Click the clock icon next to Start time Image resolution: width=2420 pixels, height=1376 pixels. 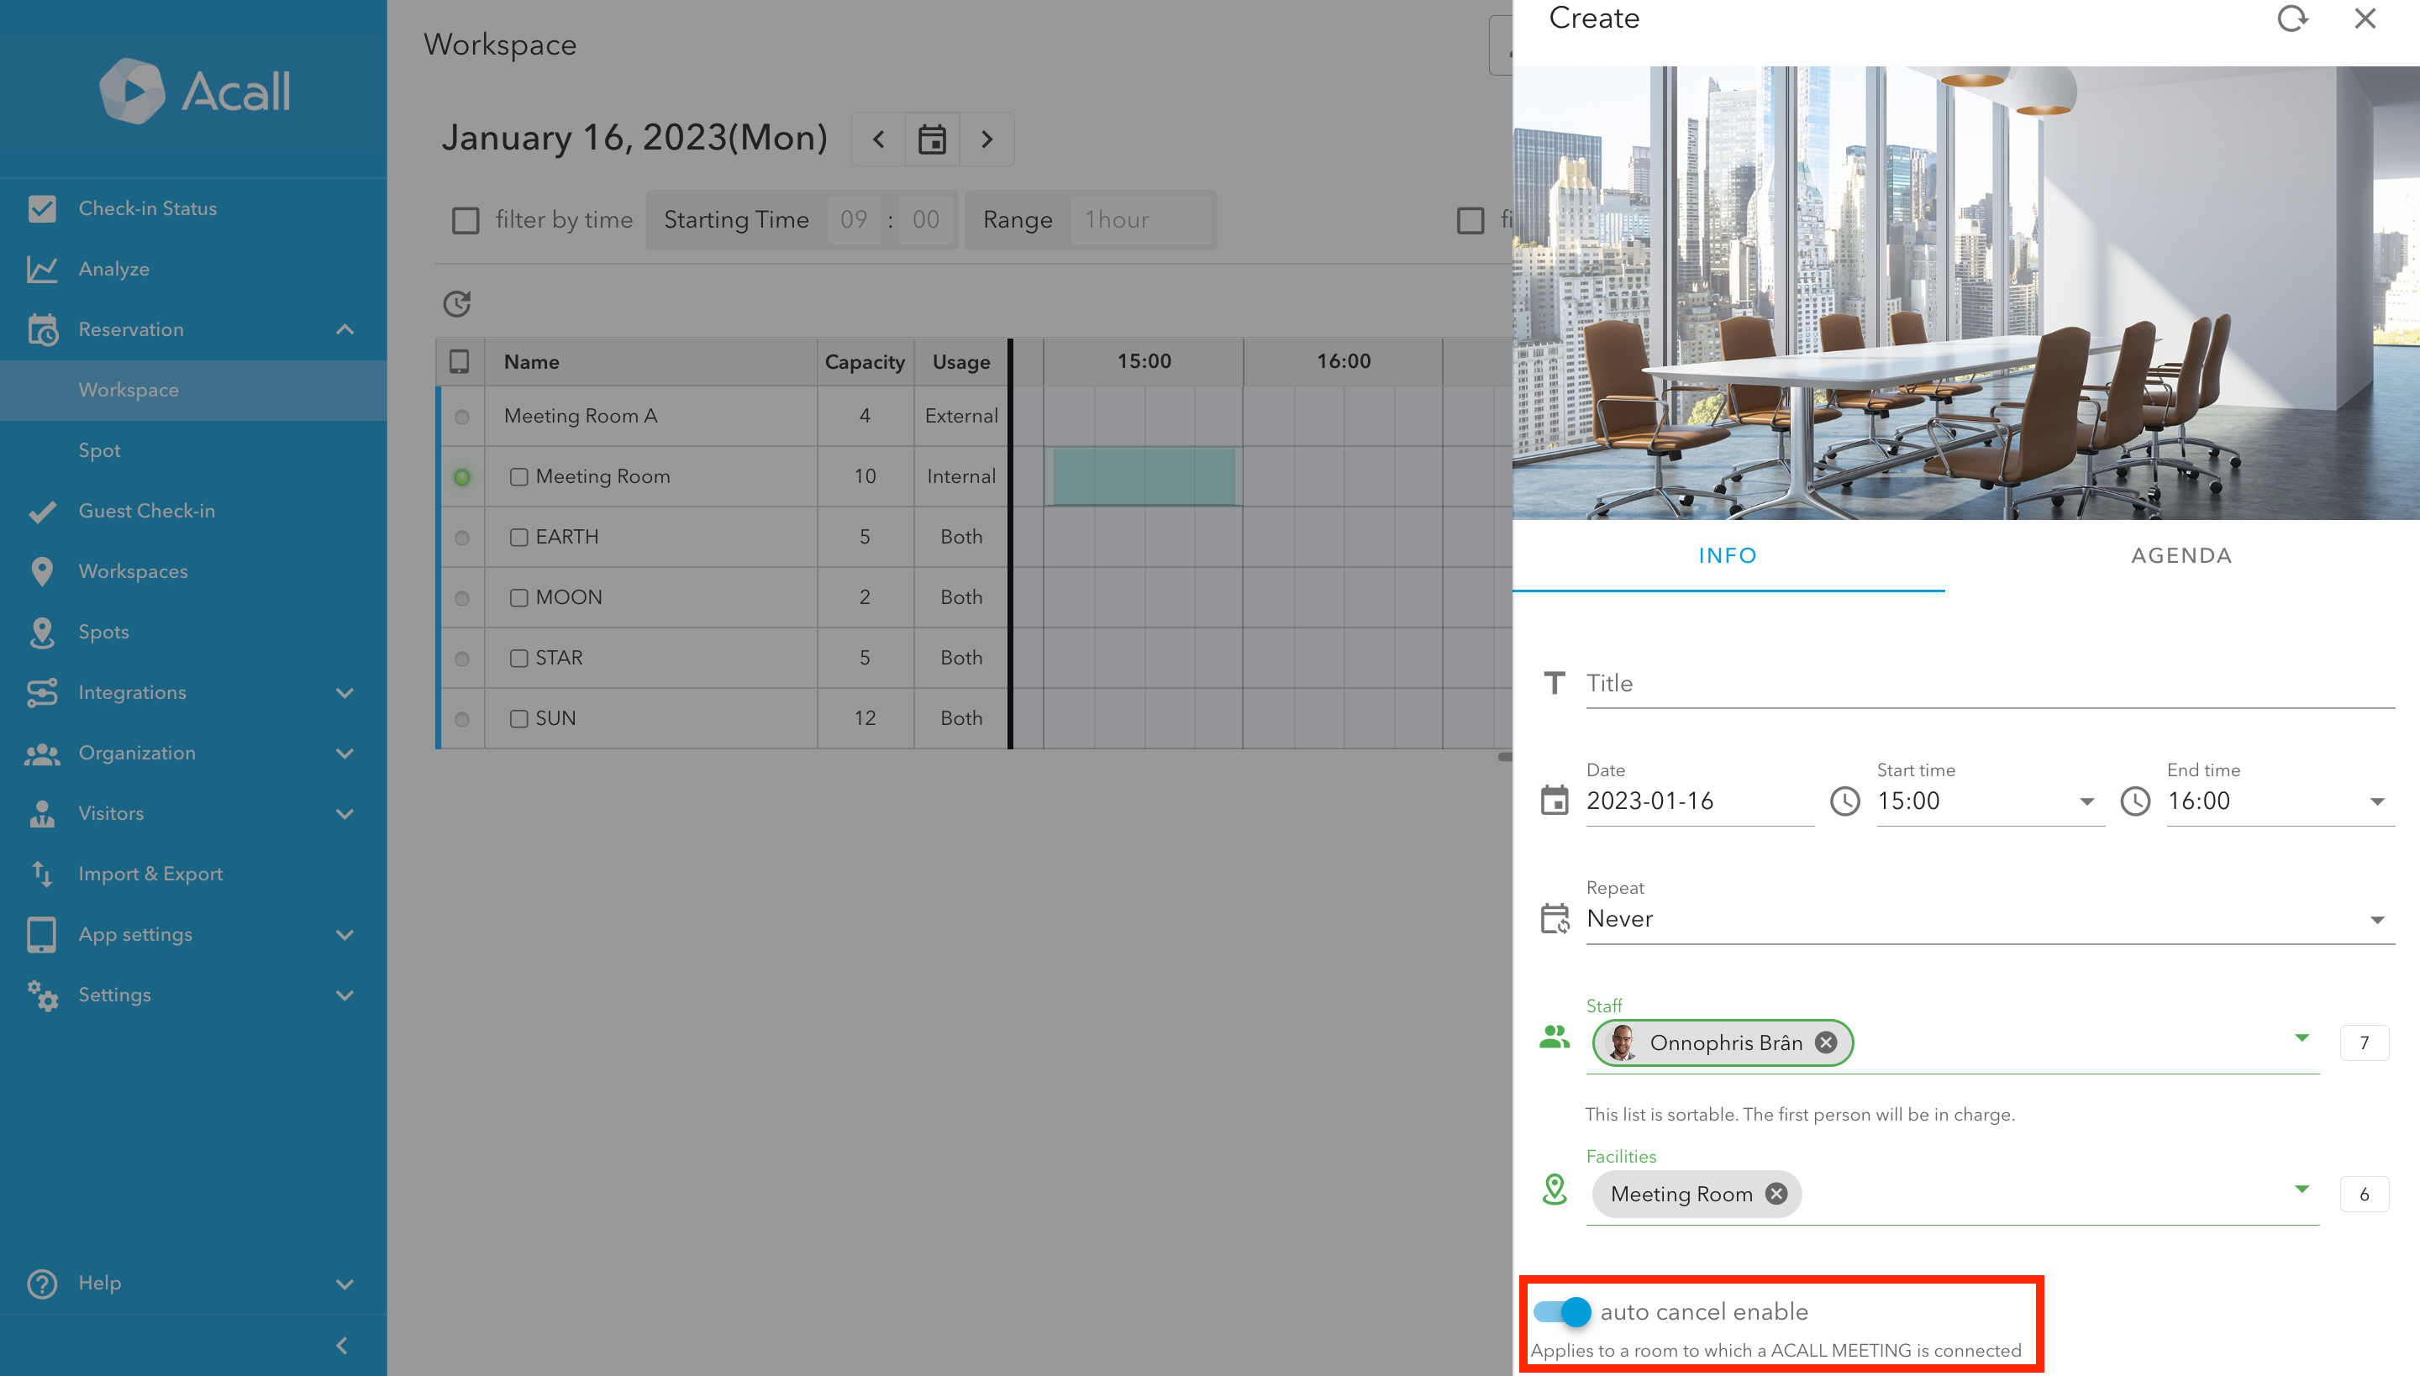(1845, 801)
